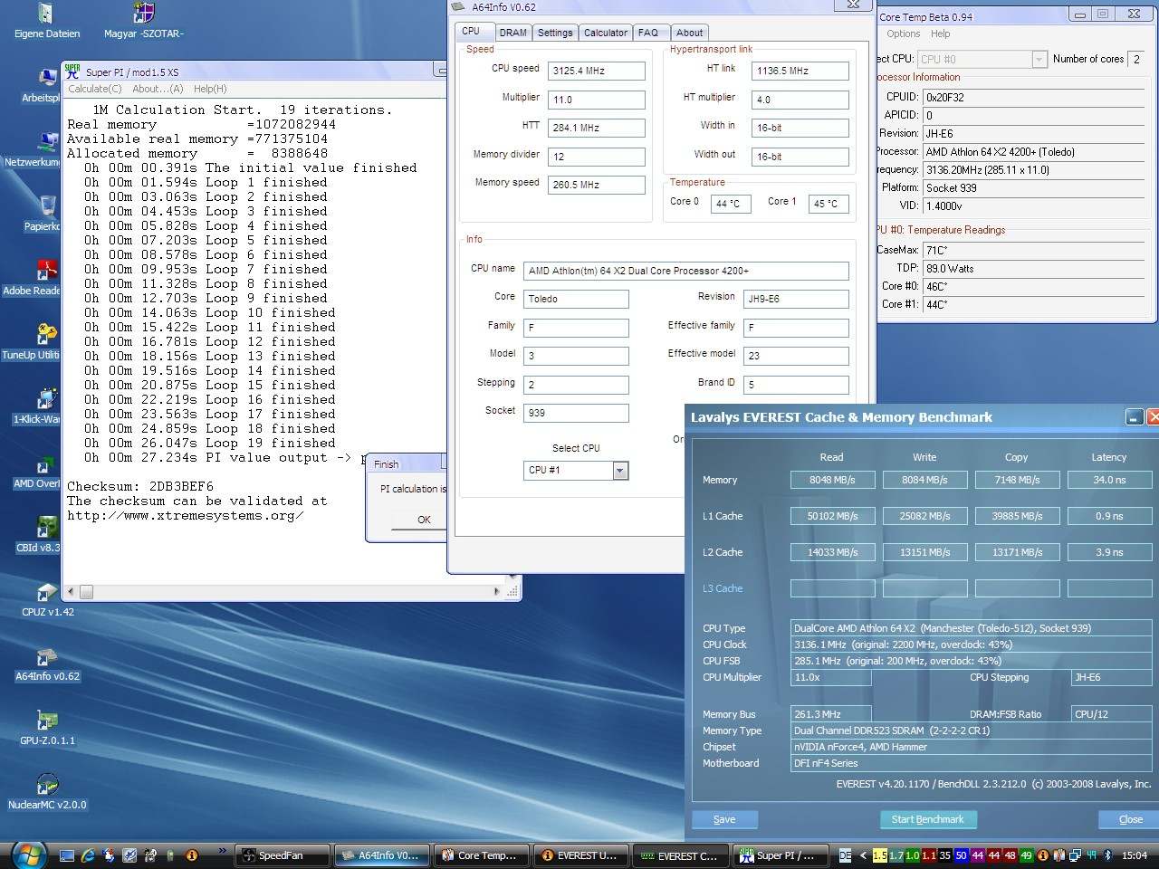Open the Settings tab in A64Info
This screenshot has height=869, width=1159.
[x=555, y=33]
